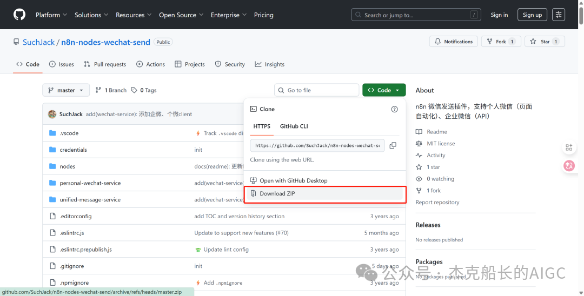Click the Notifications bell button
This screenshot has width=584, height=296.
(x=454, y=42)
